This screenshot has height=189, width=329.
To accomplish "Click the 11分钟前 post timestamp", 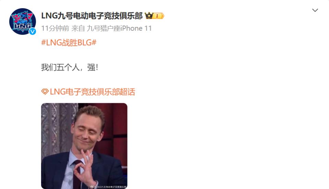I will coord(55,28).
